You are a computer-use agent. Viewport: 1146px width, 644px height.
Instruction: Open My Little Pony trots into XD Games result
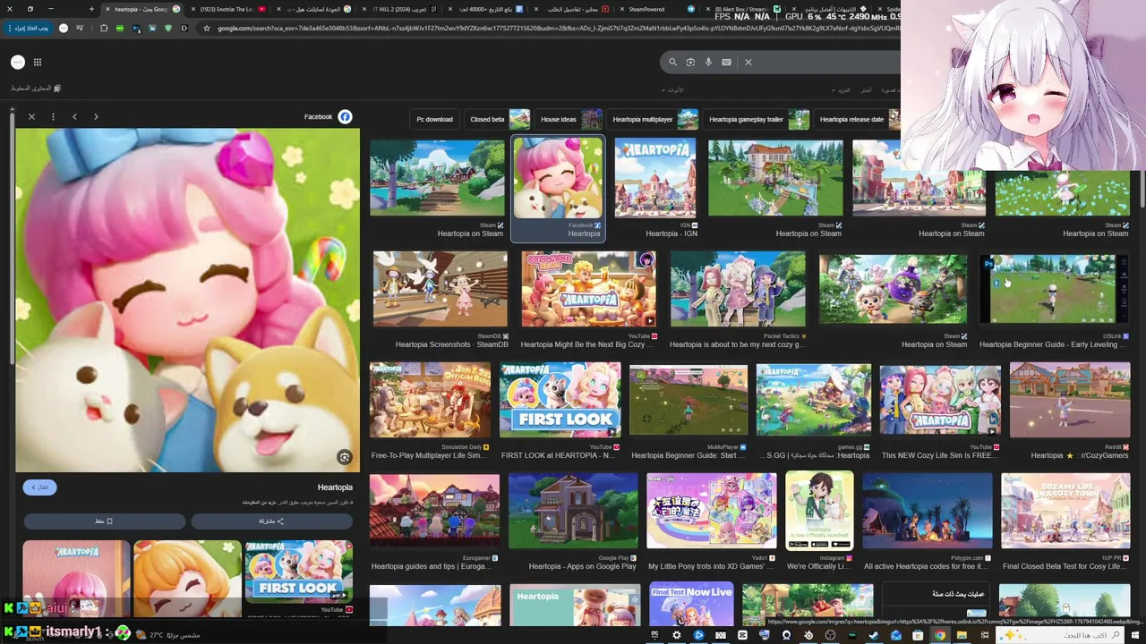pos(712,512)
